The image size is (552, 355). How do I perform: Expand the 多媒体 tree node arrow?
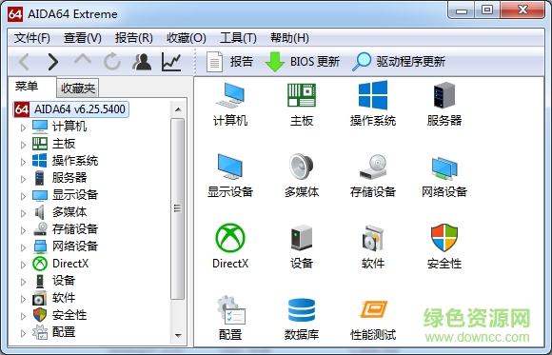pyautogui.click(x=23, y=213)
